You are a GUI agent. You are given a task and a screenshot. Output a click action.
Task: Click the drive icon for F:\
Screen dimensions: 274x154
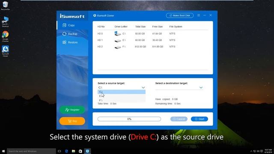point(118,47)
